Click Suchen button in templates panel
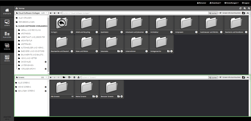251x121 pixels. pos(213,13)
